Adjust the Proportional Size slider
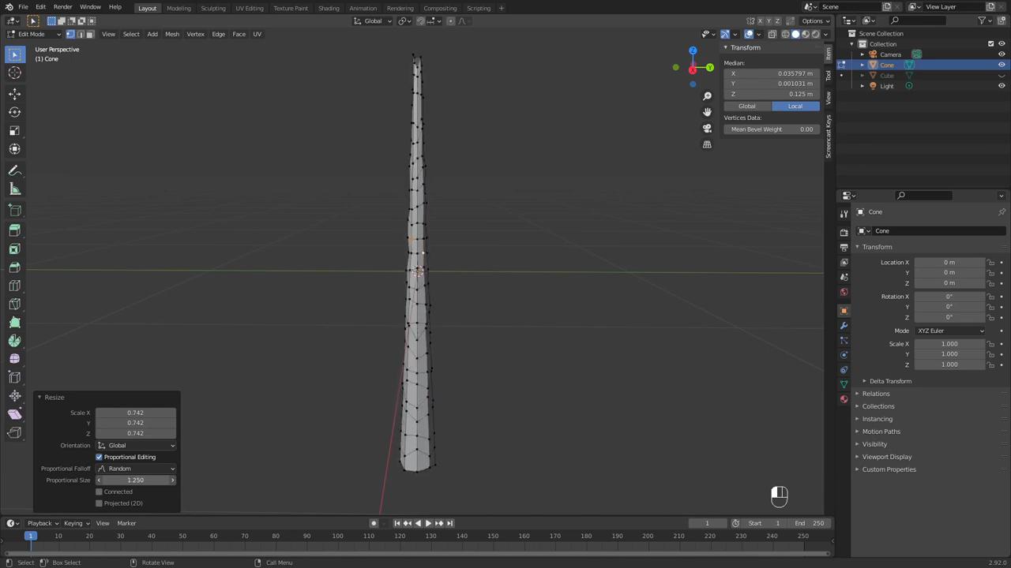Viewport: 1011px width, 568px height. pos(136,480)
